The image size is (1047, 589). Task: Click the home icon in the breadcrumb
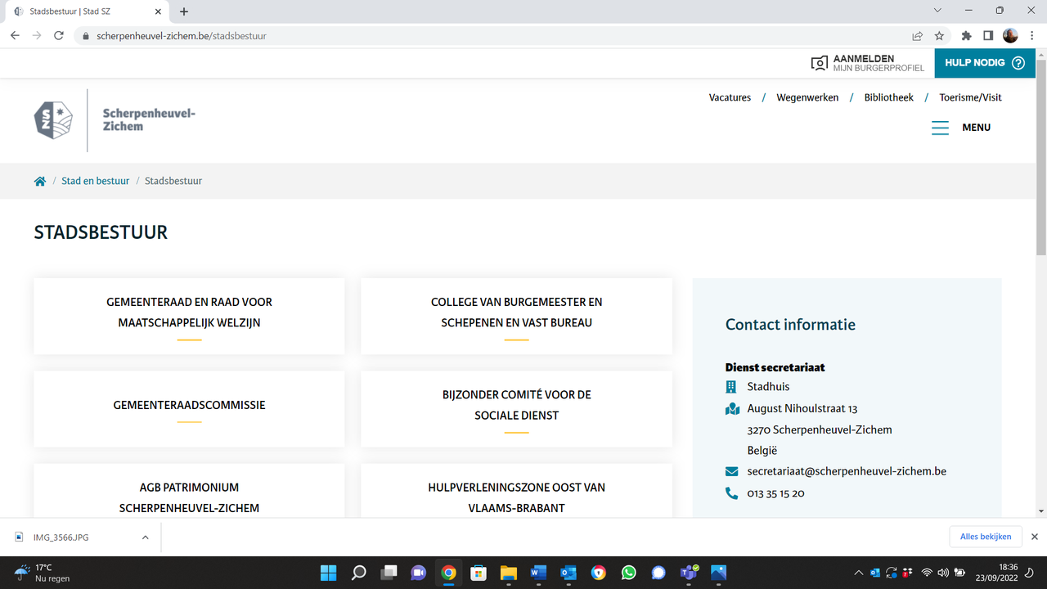[39, 181]
